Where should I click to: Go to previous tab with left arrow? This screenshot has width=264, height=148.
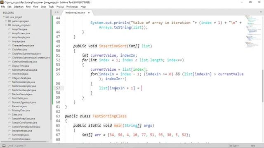(55, 12)
